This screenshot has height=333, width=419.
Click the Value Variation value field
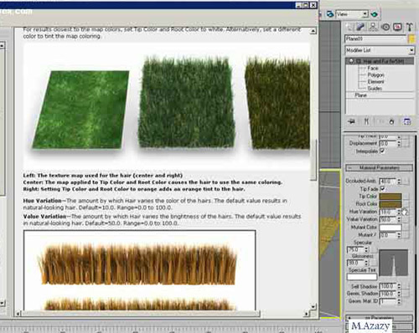[388, 219]
